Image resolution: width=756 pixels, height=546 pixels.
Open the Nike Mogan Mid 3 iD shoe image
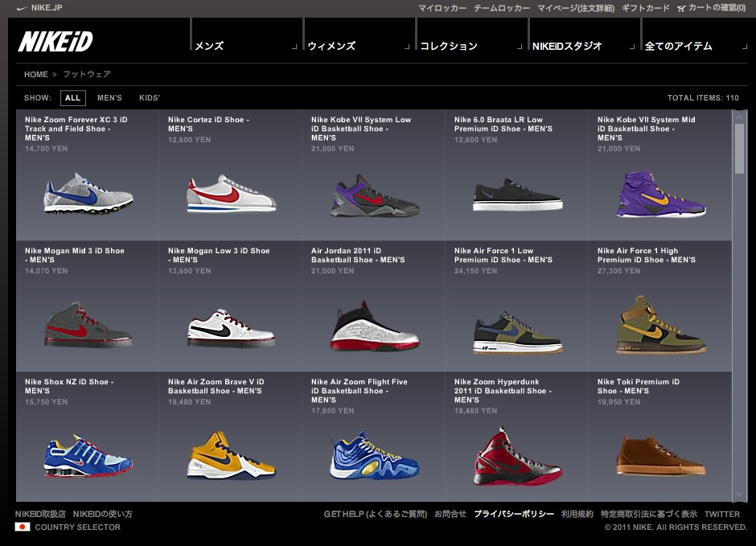88,326
